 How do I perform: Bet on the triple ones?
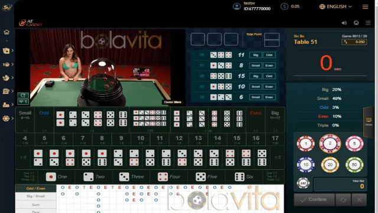[177, 118]
